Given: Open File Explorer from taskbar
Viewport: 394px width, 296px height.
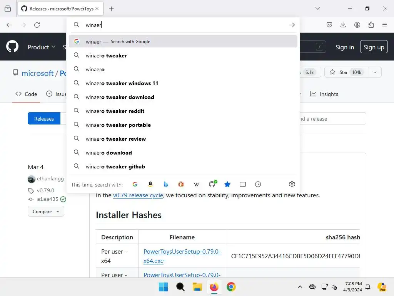Looking at the screenshot, I should (x=197, y=287).
